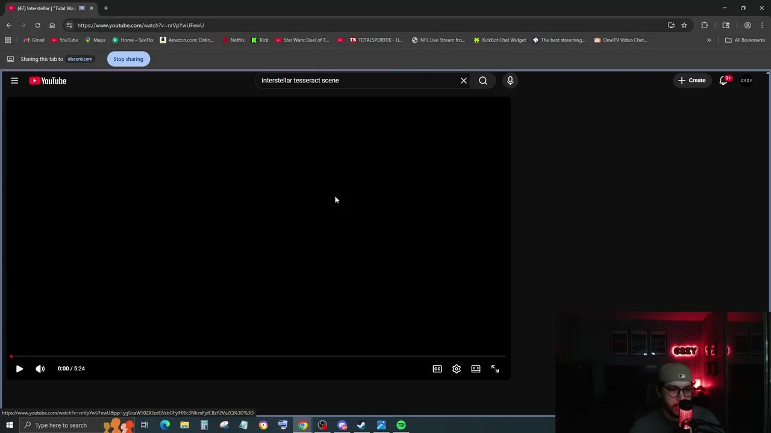Viewport: 771px width, 433px height.
Task: Open Steam from the taskbar
Action: click(x=361, y=425)
